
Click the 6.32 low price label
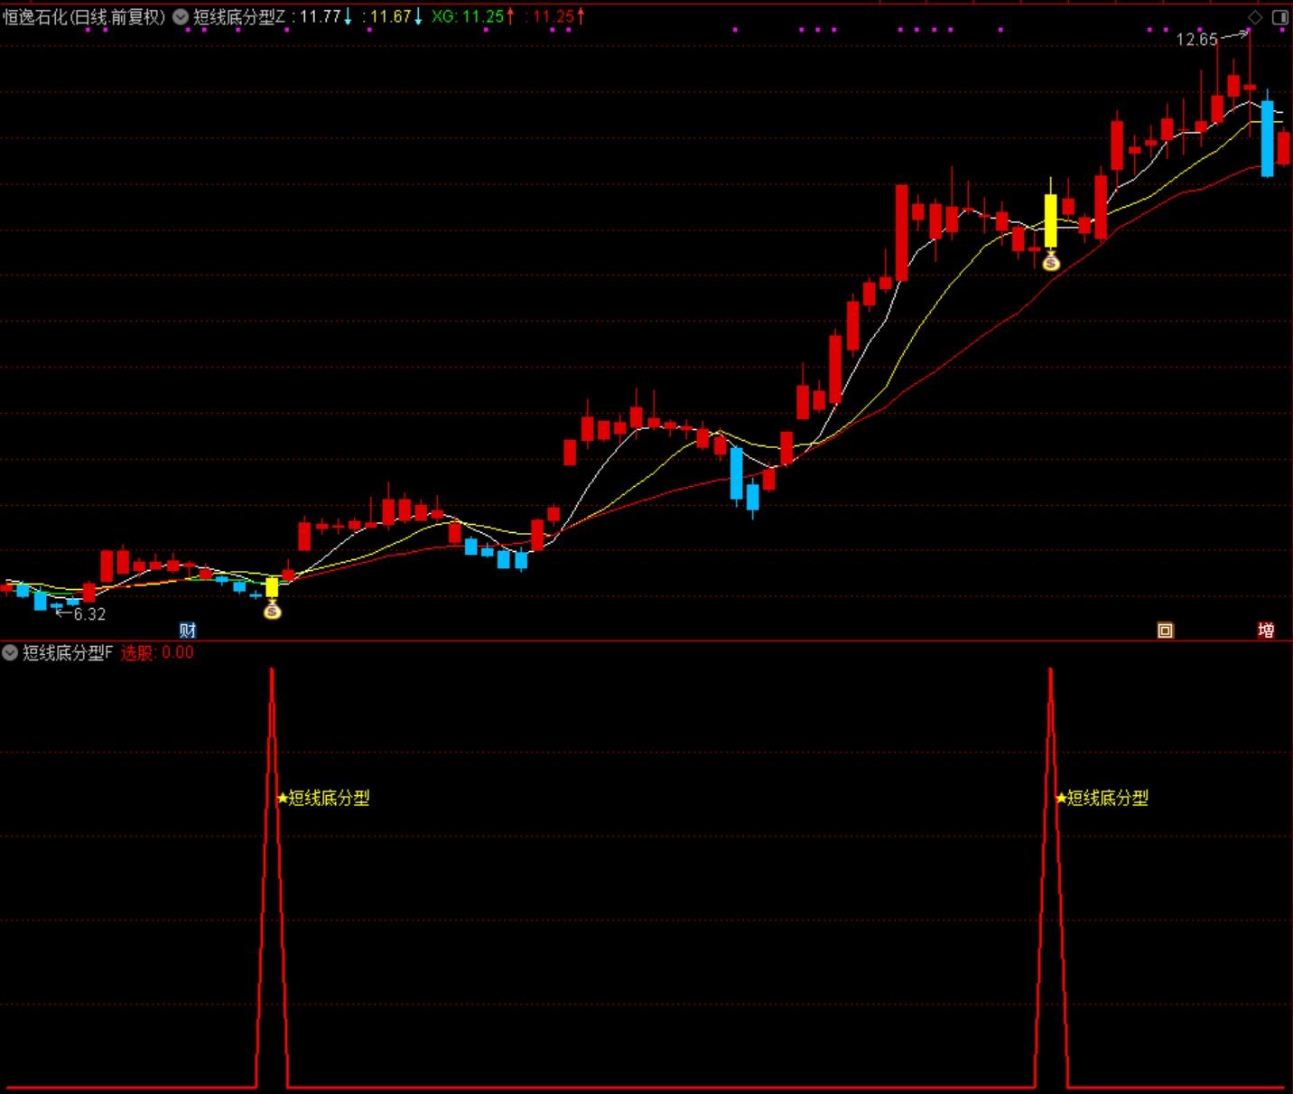(89, 614)
